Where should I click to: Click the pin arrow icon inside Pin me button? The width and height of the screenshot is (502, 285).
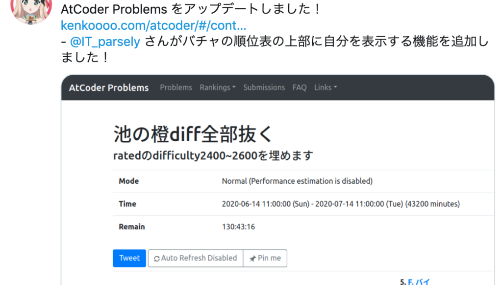pos(253,258)
